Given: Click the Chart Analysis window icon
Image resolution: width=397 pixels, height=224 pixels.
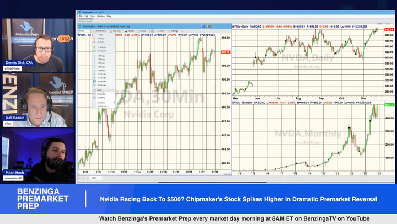Looking at the screenshot, I should pyautogui.click(x=80, y=26).
